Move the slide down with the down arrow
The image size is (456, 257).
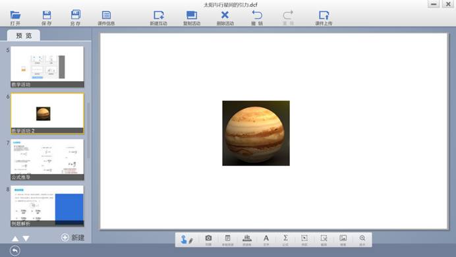coord(26,239)
